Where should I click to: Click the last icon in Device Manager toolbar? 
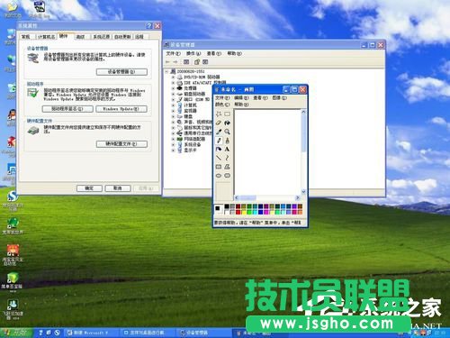pos(205,62)
